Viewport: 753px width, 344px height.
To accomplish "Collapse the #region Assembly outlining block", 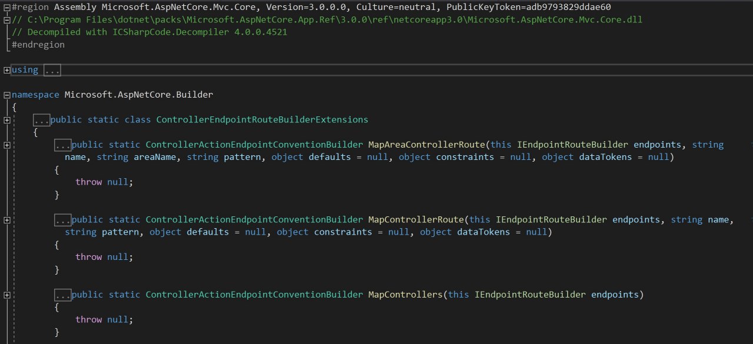I will click(x=6, y=7).
